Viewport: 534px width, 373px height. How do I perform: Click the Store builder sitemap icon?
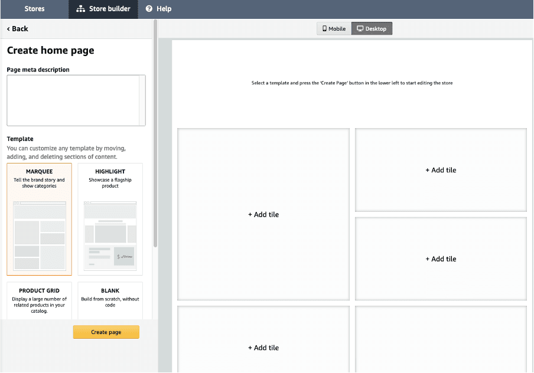[81, 9]
